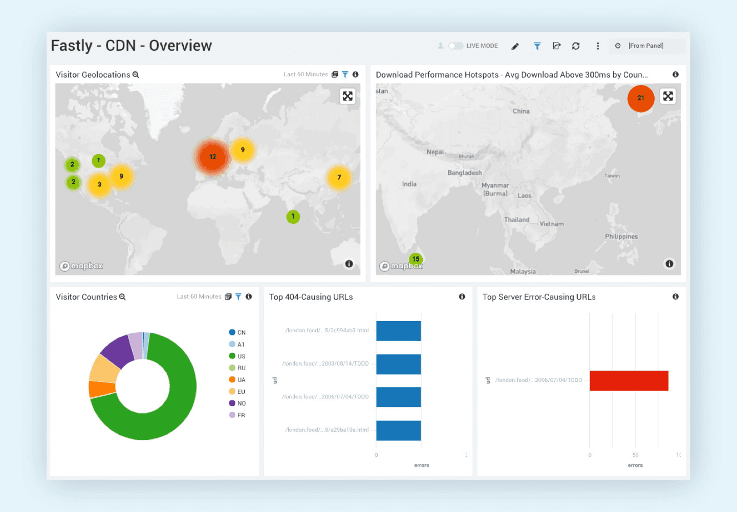Toggle the LIVE MODE switch
This screenshot has width=737, height=512.
456,46
